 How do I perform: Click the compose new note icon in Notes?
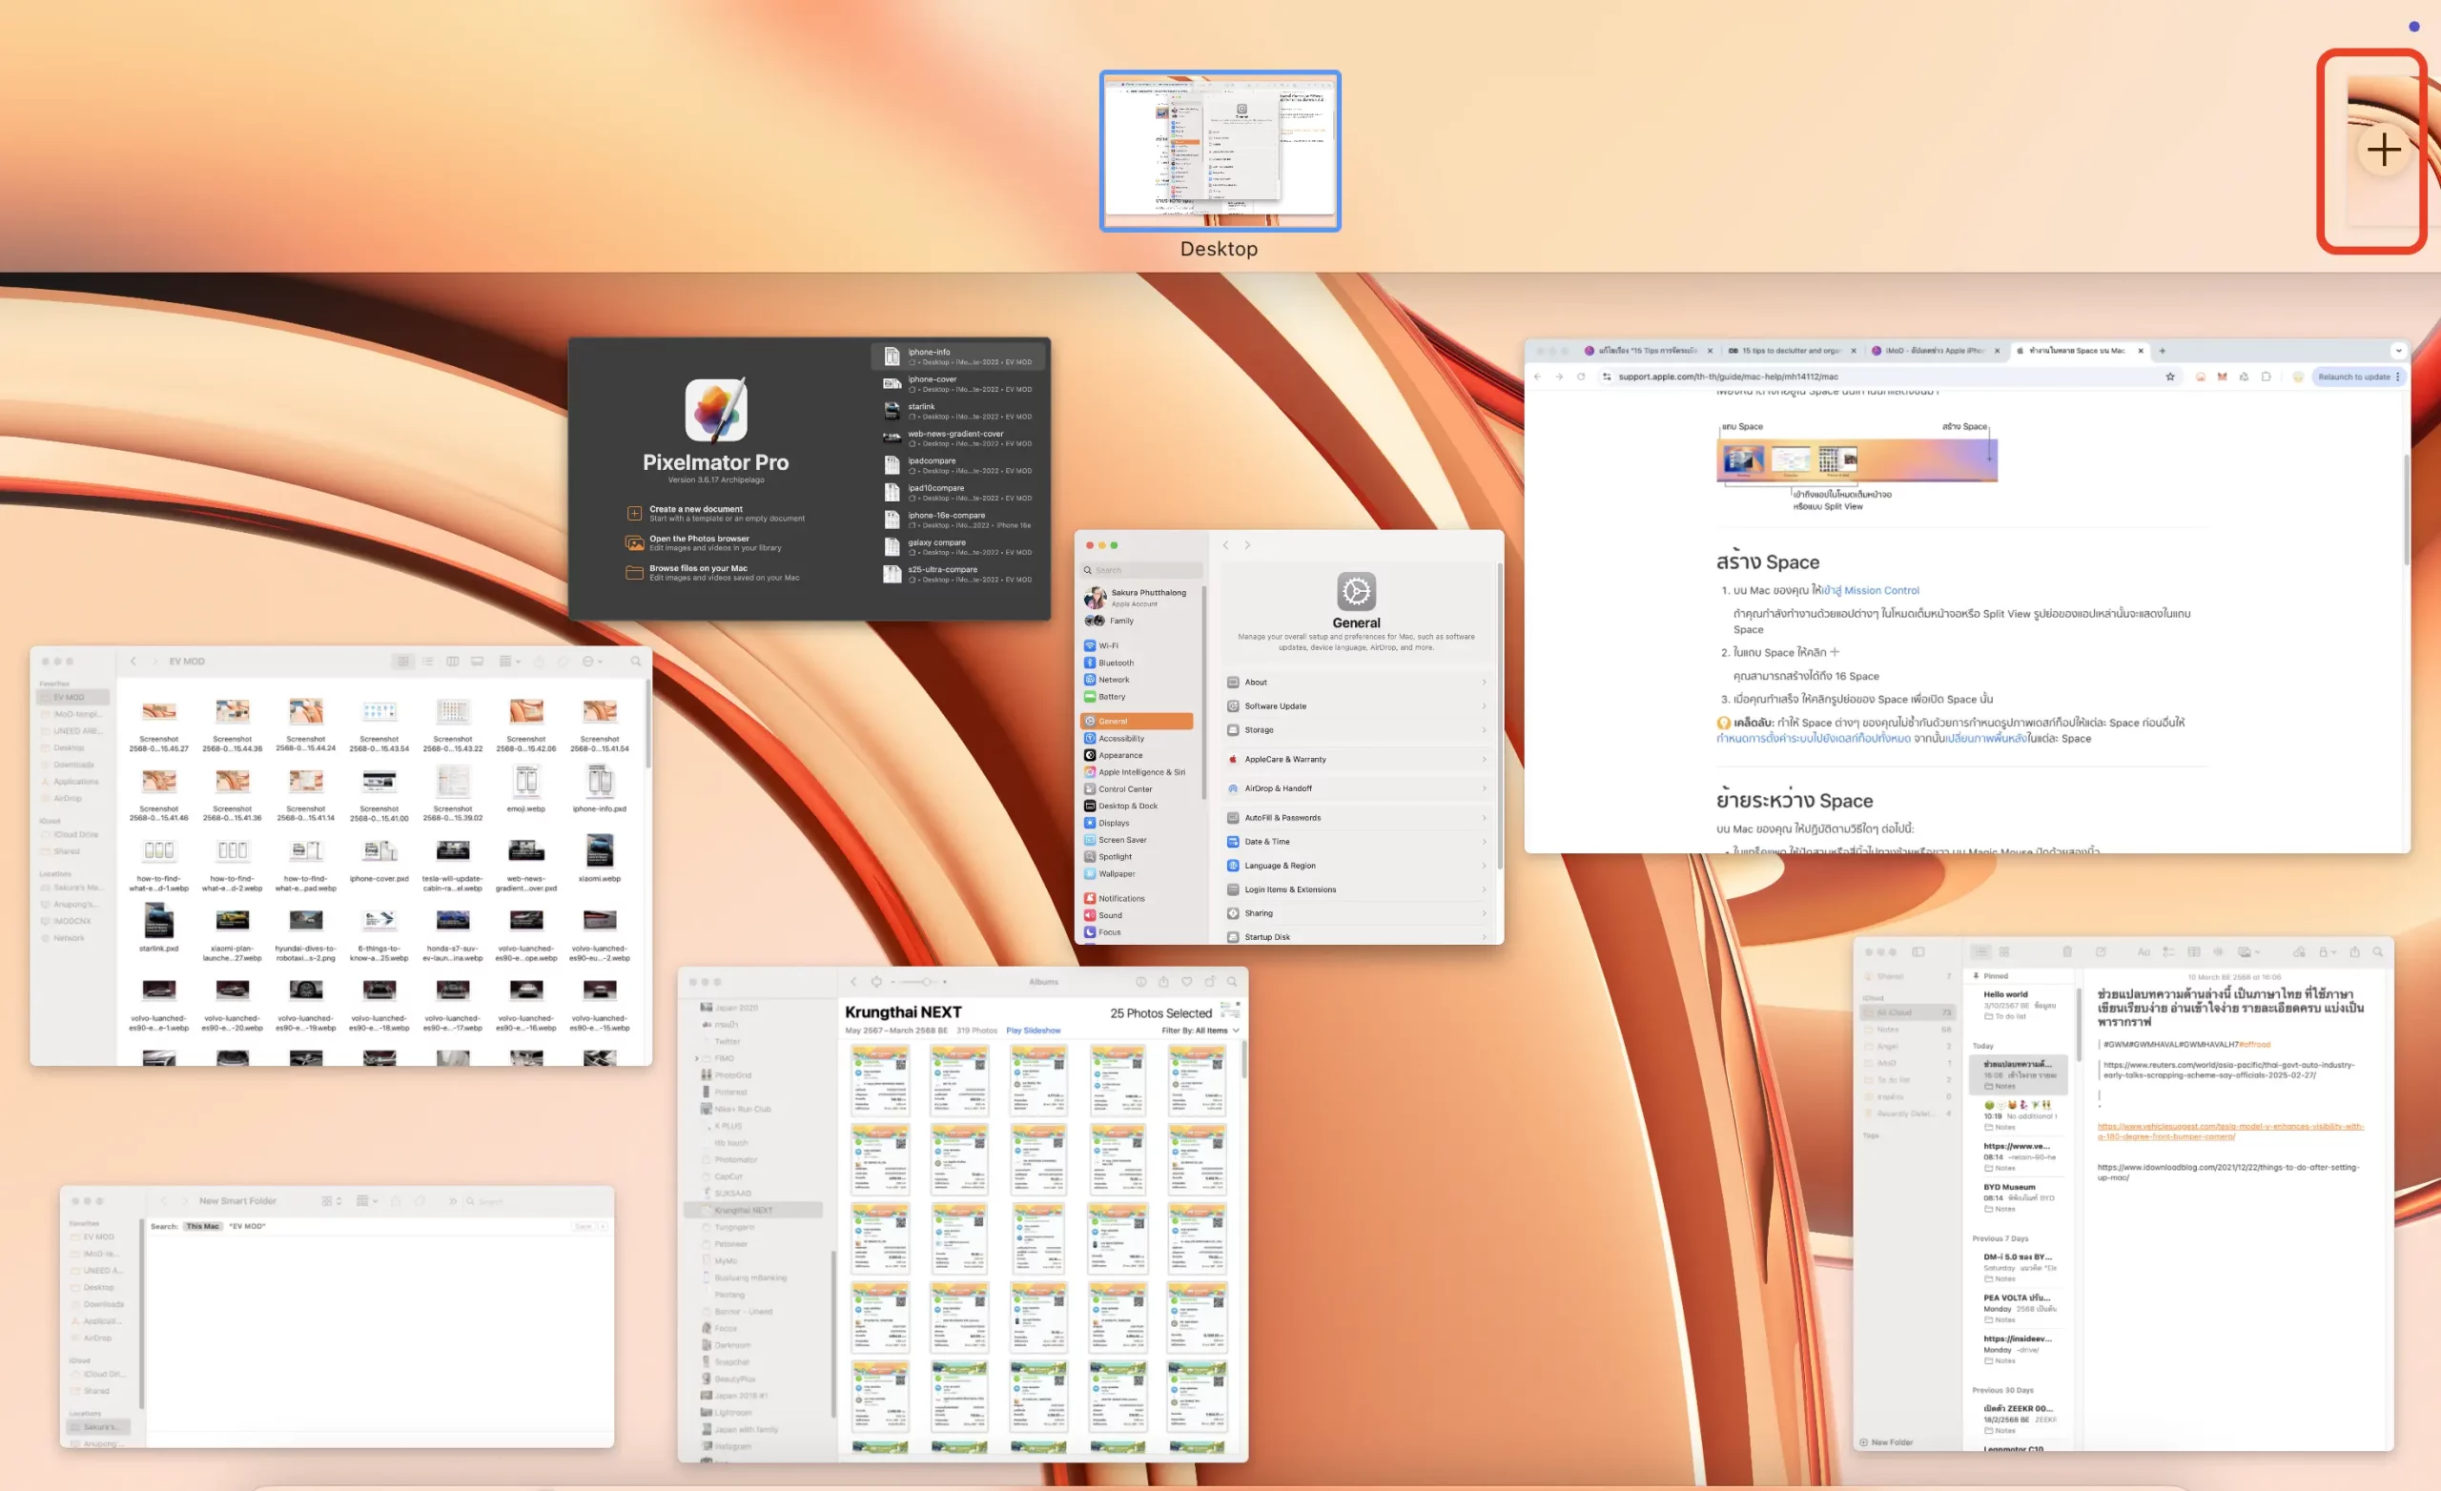pos(2101,952)
